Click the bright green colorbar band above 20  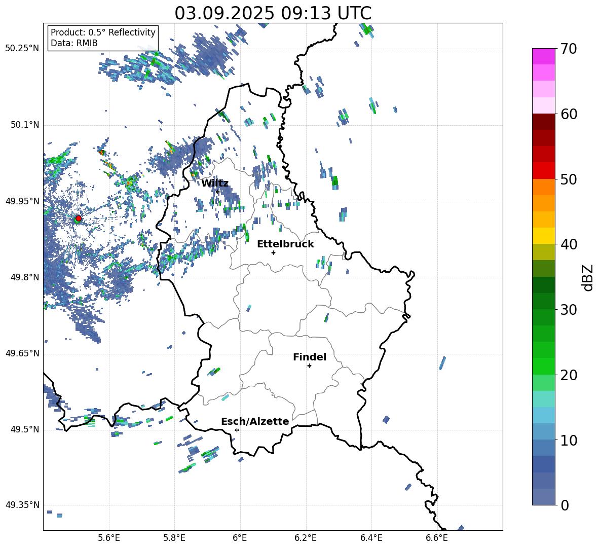(543, 366)
